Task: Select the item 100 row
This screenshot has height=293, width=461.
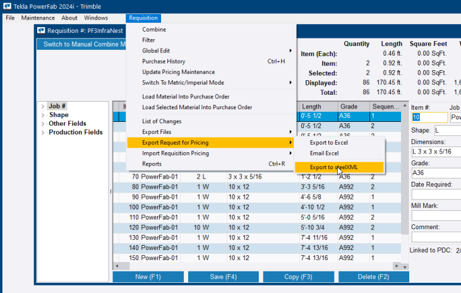Action: (257, 207)
